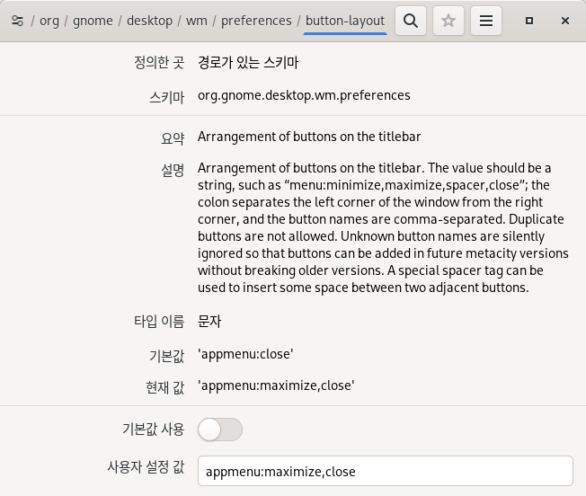
Task: Click the '사용자 설정 값' text field
Action: coord(386,471)
